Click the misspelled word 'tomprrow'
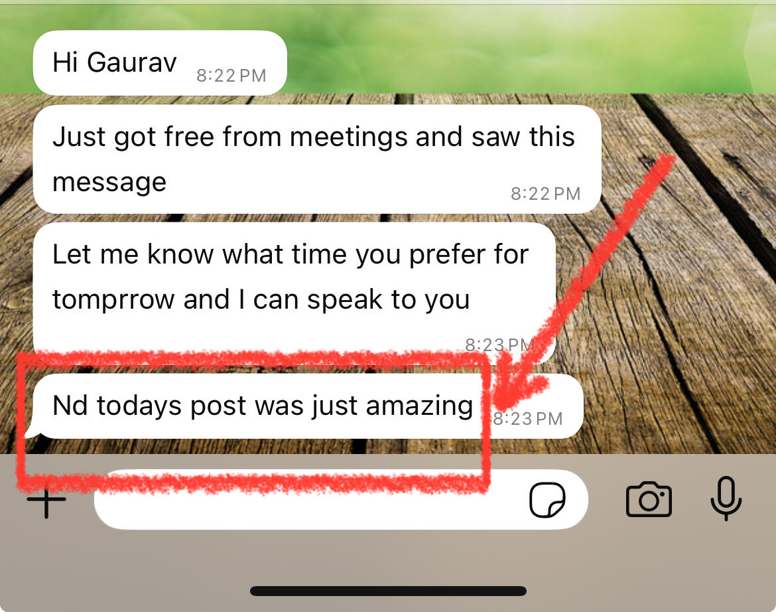Image resolution: width=776 pixels, height=612 pixels. pyautogui.click(x=113, y=300)
